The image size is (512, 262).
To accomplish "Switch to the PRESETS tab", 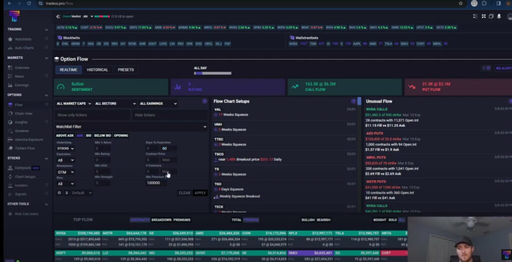I will coord(125,69).
